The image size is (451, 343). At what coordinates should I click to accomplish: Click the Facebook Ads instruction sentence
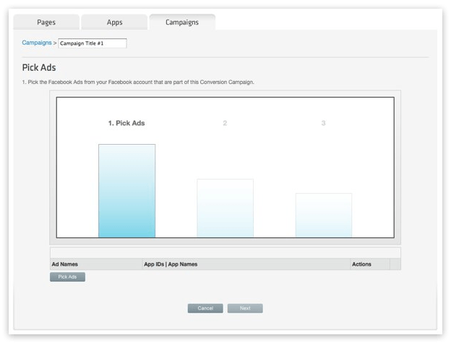[138, 82]
